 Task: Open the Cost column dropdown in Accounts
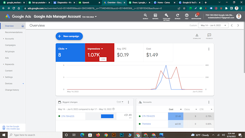175,109
